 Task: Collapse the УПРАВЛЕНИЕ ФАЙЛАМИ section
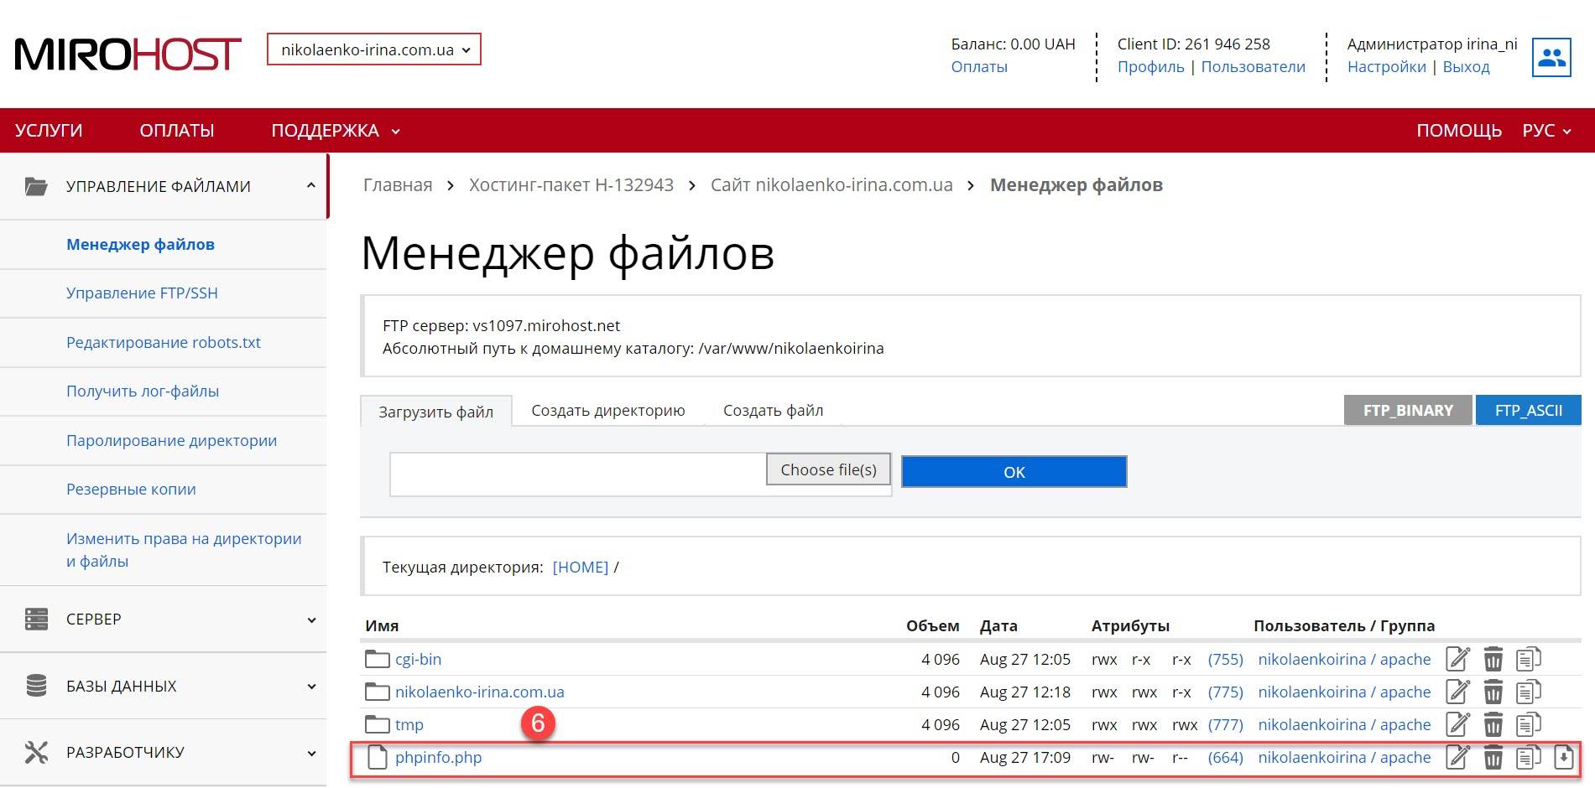(x=311, y=185)
